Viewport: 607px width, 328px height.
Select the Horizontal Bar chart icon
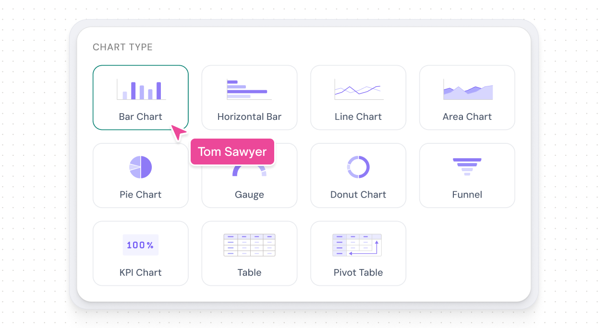[249, 90]
